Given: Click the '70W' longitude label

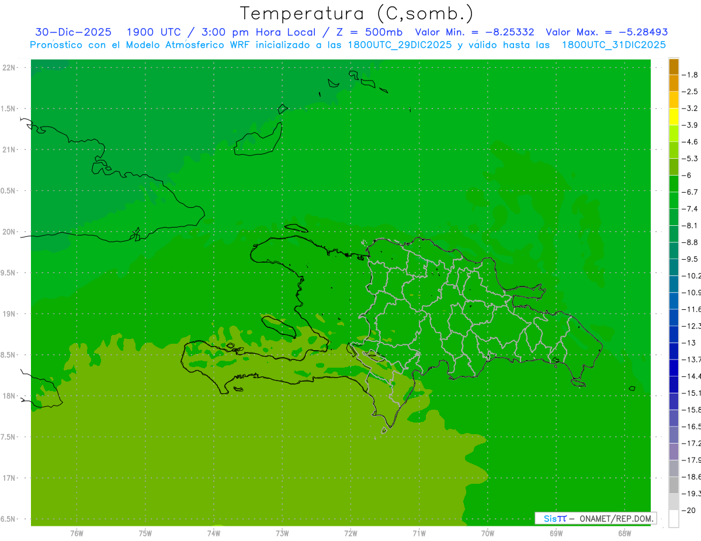Looking at the screenshot, I should pos(488,533).
